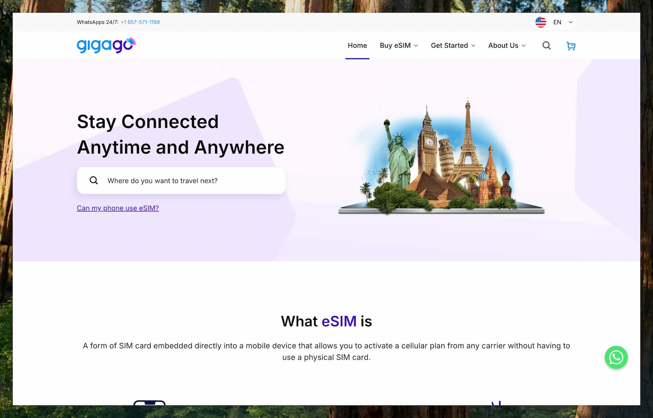The image size is (653, 418).
Task: Click the search magnifier in hero field
Action: click(x=94, y=180)
